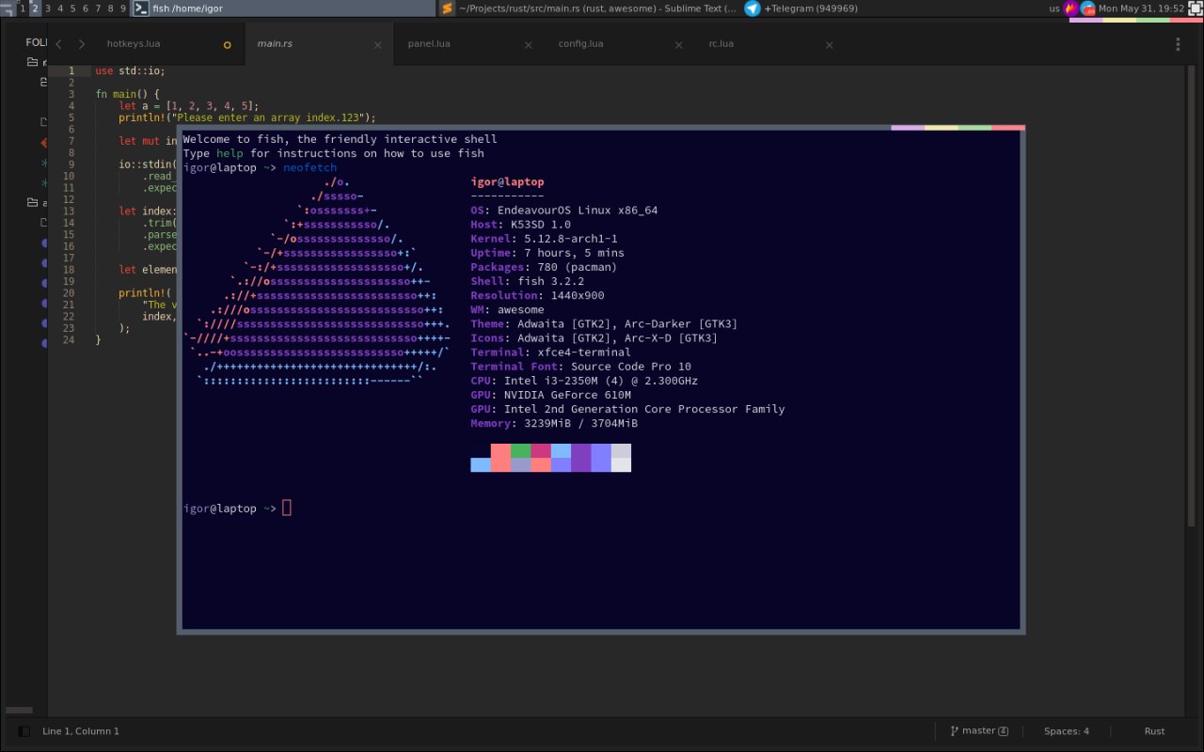Click the horizontal scrollbar at sidebar bottom
Viewport: 1204px width, 752px height.
click(19, 711)
